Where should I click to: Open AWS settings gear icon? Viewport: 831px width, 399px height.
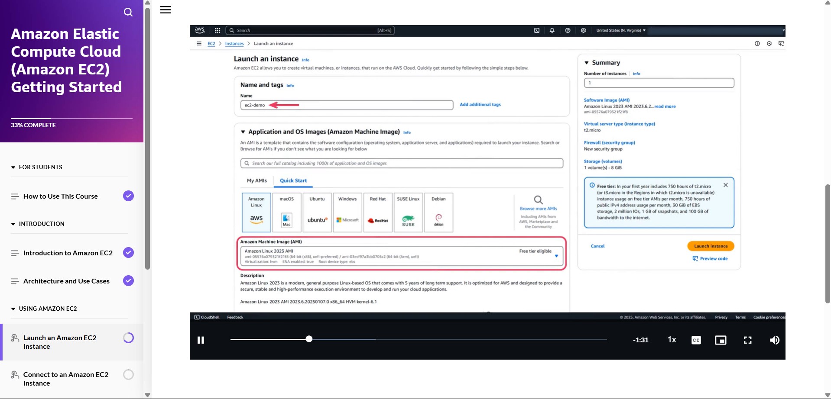584,30
